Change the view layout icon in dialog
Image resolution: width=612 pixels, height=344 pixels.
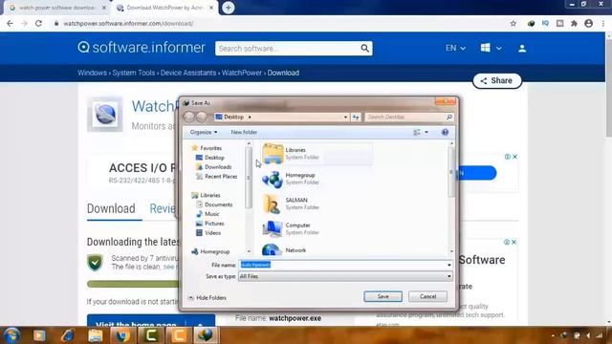[417, 132]
